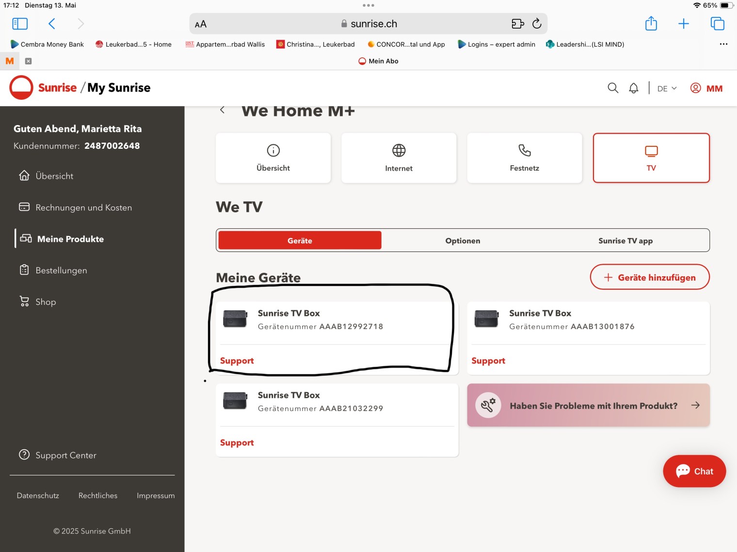Image resolution: width=737 pixels, height=552 pixels.
Task: Close the pinned tab with X icon
Action: (28, 61)
